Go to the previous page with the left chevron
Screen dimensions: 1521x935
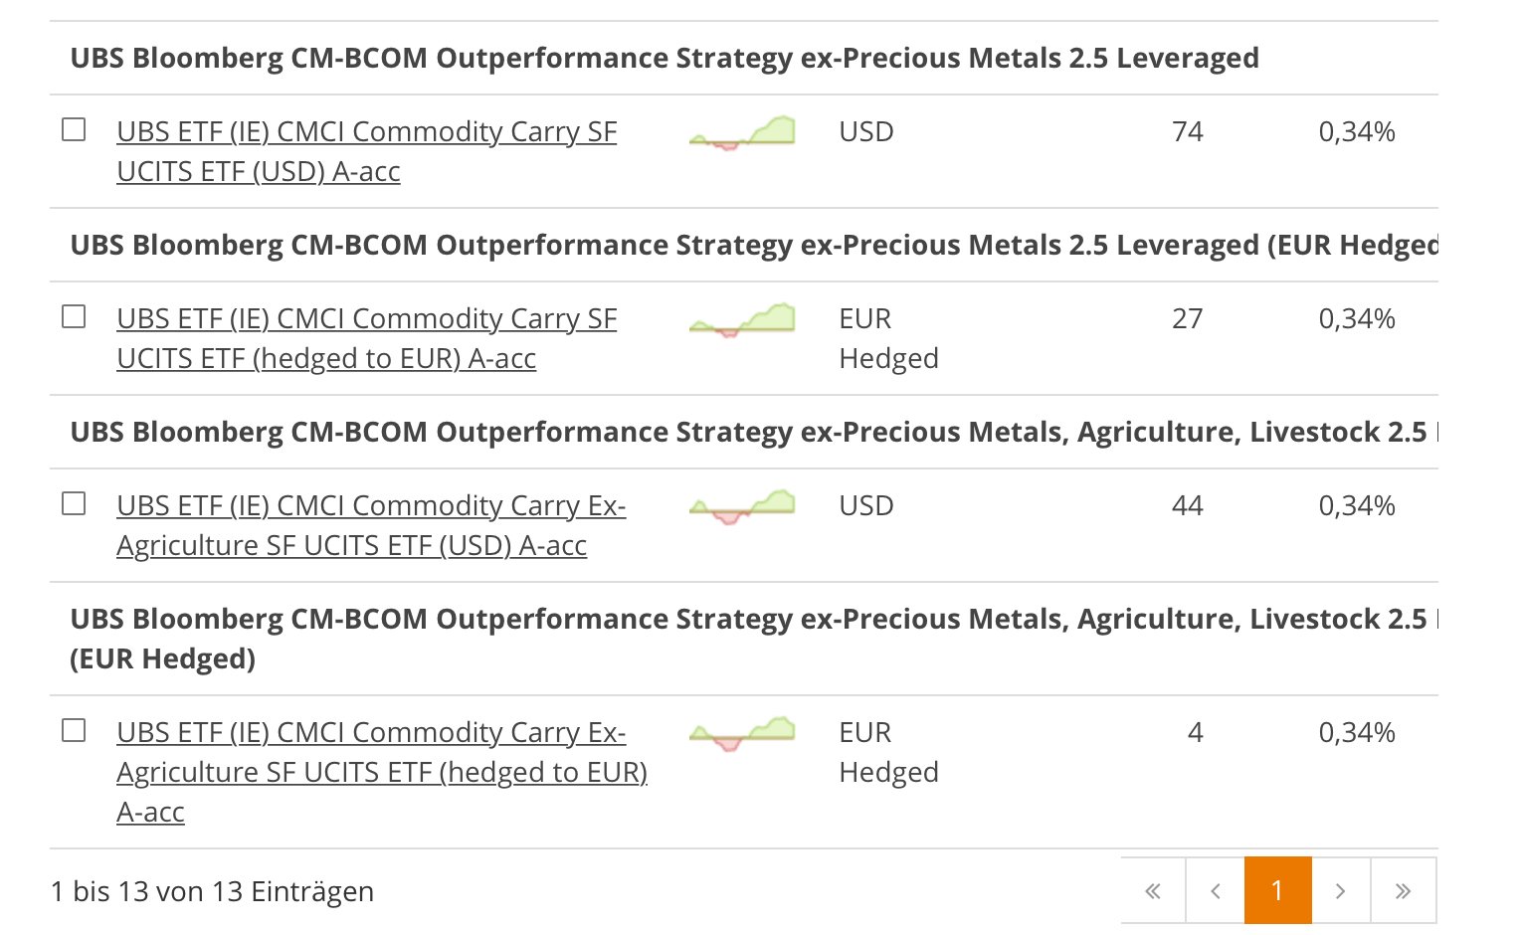[1215, 890]
